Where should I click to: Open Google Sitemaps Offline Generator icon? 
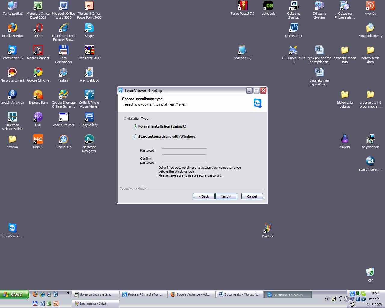[x=63, y=95]
